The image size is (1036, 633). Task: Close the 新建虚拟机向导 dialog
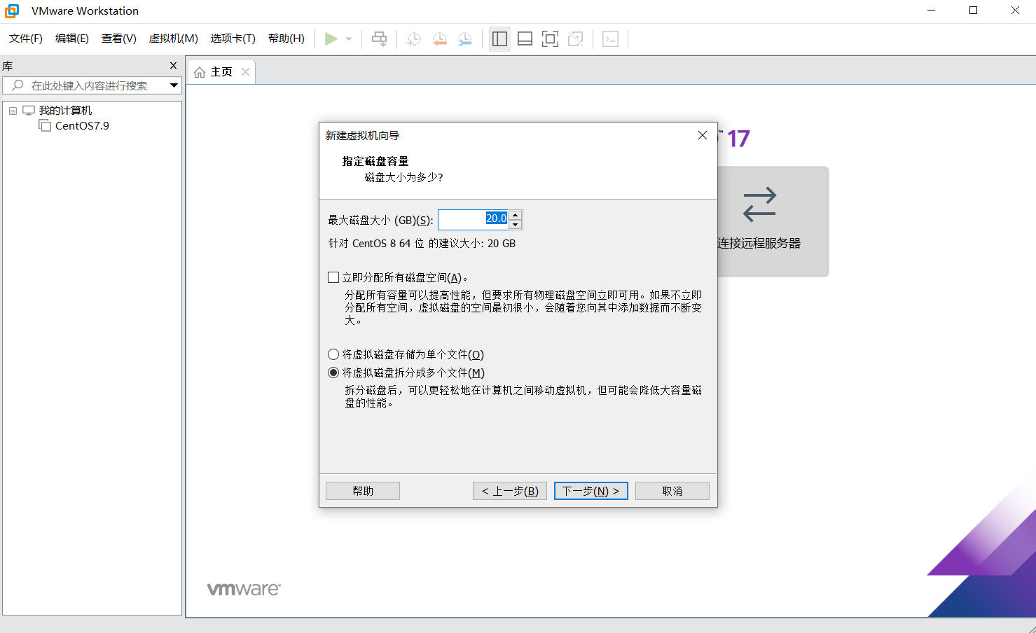tap(703, 135)
